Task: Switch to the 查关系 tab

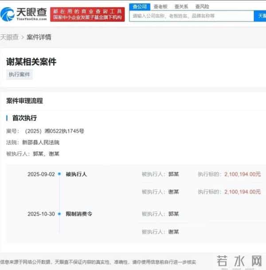Action: coord(181,7)
